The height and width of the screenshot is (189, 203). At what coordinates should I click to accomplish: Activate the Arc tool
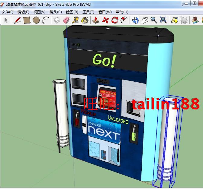(46, 20)
